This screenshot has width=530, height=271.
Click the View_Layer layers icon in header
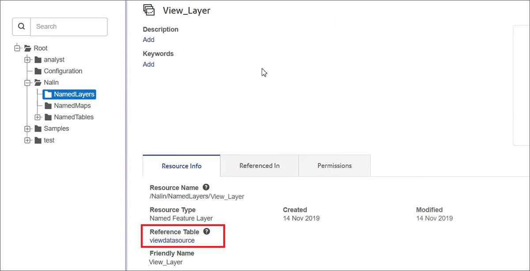pos(149,10)
